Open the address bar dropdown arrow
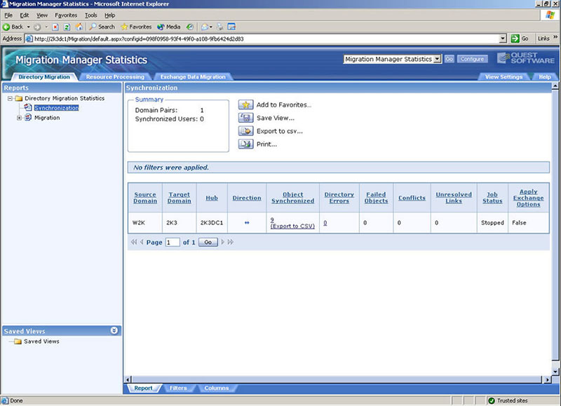This screenshot has height=406, width=561. [503, 39]
